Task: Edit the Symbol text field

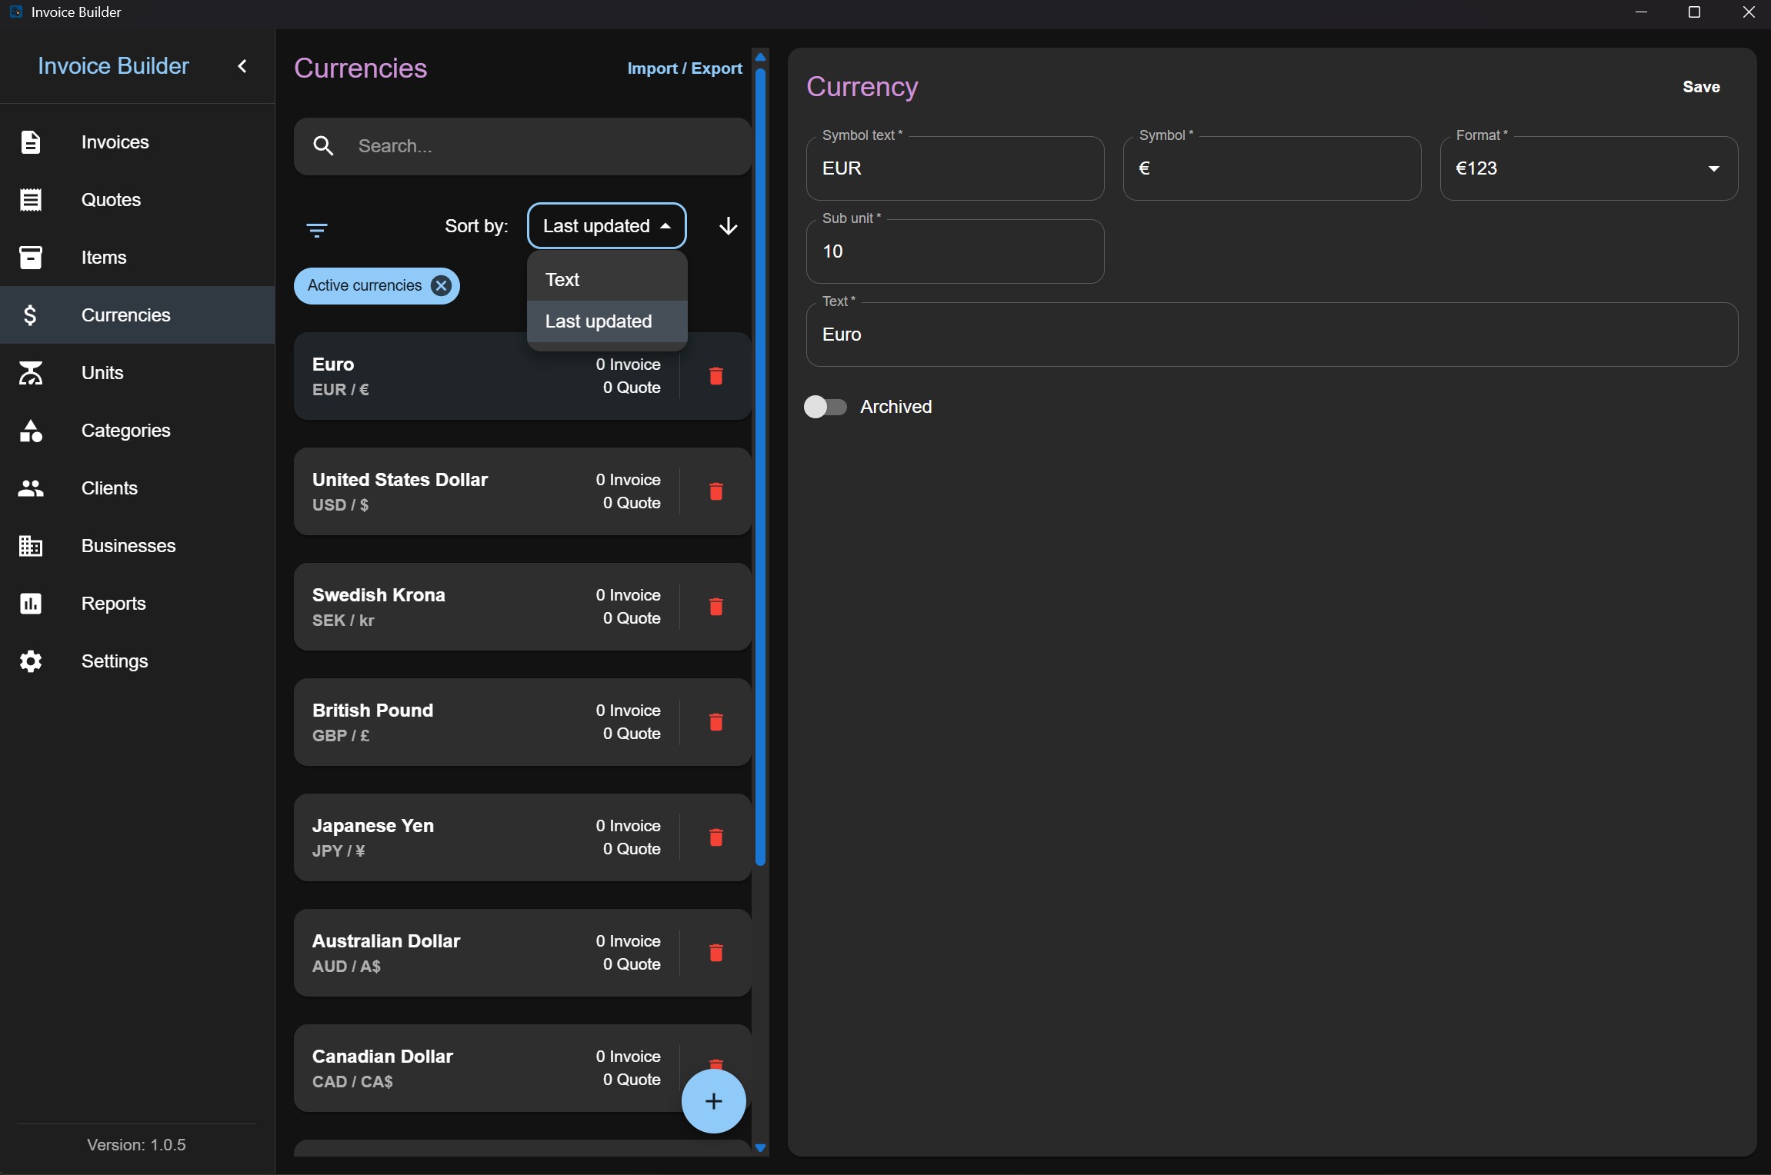Action: tap(955, 168)
